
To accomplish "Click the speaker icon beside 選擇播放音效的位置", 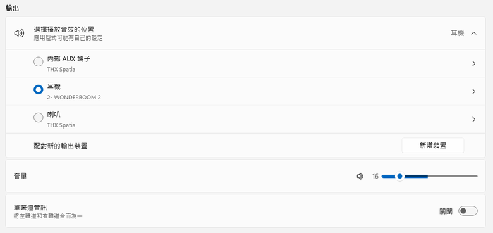I will click(x=19, y=34).
